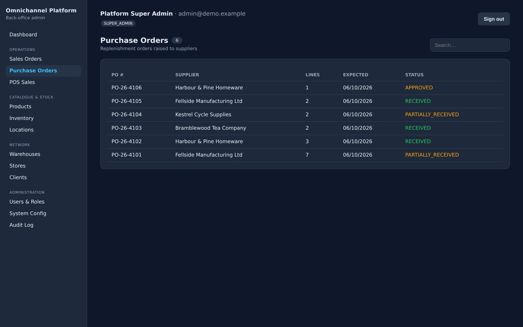Click supplier Kestrel Cycle Supplies

[203, 115]
